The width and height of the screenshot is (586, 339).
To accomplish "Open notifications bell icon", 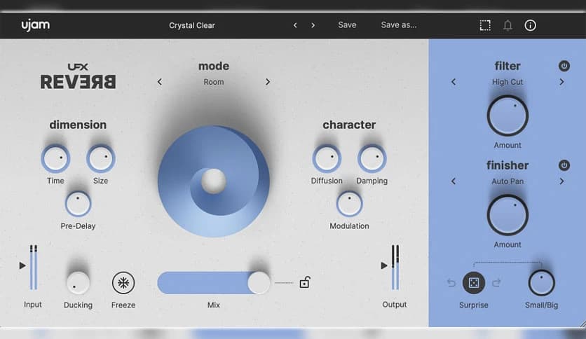I will coord(507,25).
